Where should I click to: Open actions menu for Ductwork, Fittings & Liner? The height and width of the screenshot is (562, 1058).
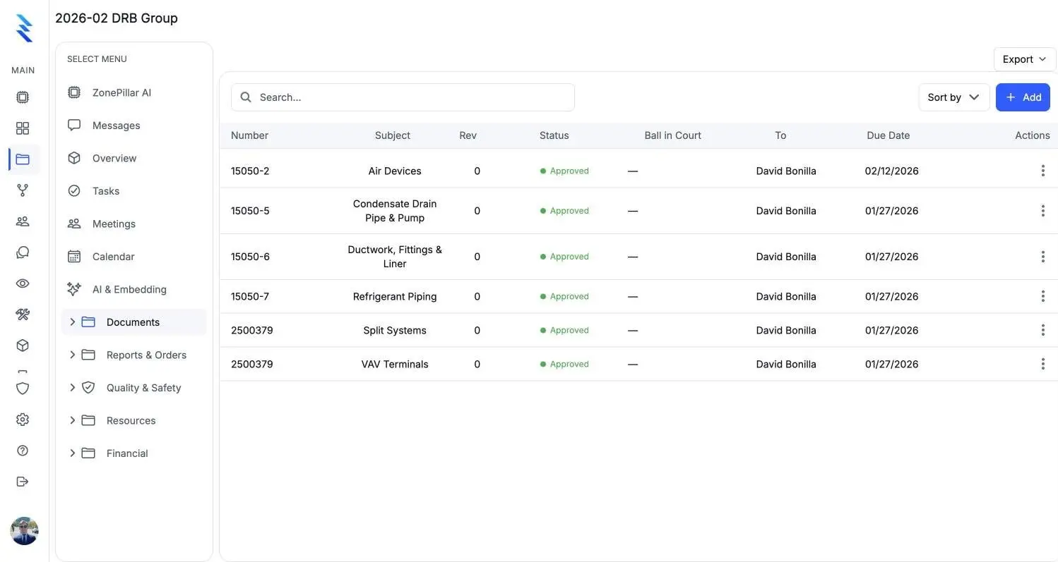[x=1042, y=257]
